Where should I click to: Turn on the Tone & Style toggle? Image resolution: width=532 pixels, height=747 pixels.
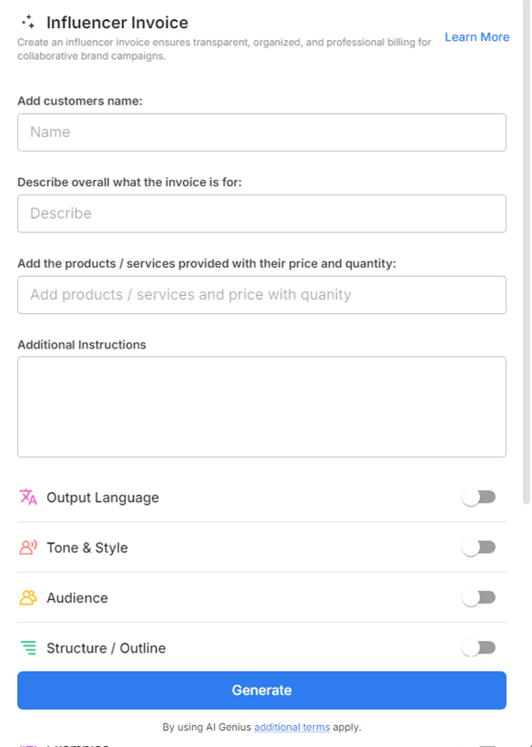tap(479, 547)
